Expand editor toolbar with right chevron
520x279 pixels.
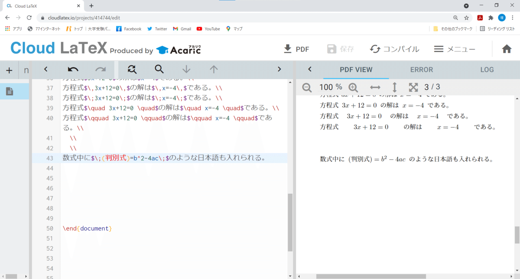279,69
